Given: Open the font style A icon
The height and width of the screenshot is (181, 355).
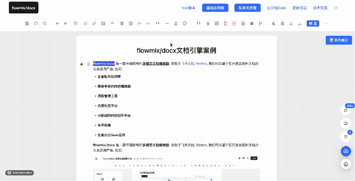Looking at the screenshot, I should click(66, 23).
